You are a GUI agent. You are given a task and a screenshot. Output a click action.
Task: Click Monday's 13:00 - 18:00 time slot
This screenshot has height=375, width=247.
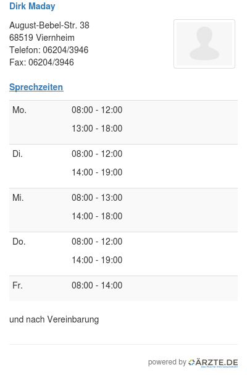click(x=97, y=129)
